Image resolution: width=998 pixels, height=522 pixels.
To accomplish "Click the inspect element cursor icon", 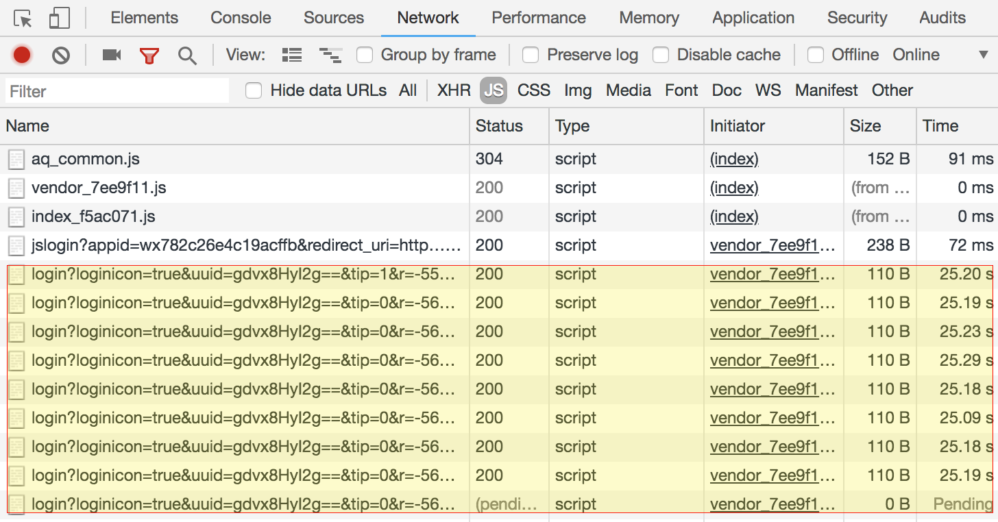I will click(23, 18).
